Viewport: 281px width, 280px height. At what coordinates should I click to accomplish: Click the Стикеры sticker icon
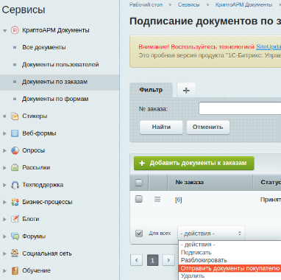coord(15,116)
